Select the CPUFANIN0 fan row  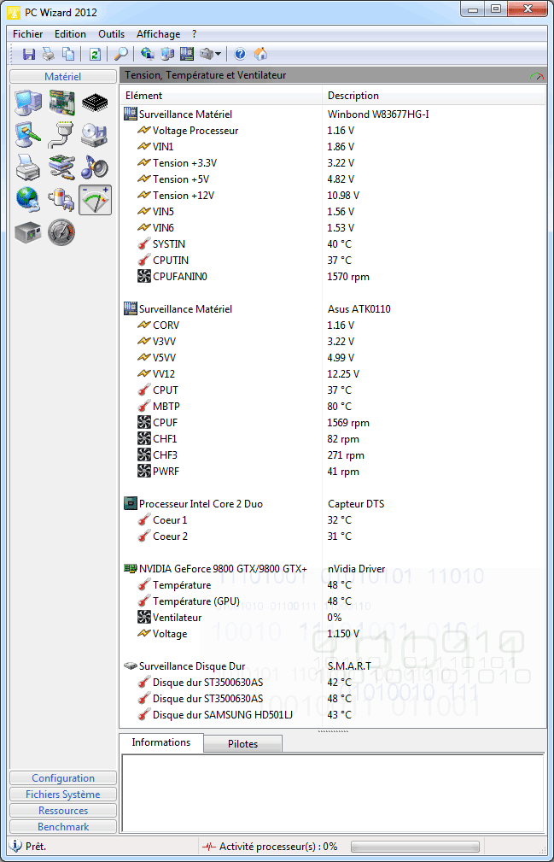click(333, 277)
